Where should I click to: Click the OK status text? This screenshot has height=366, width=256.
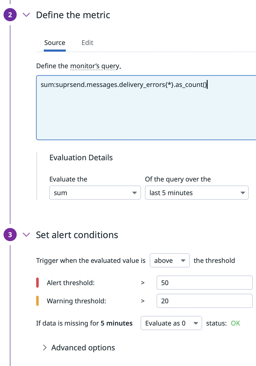[x=235, y=323]
